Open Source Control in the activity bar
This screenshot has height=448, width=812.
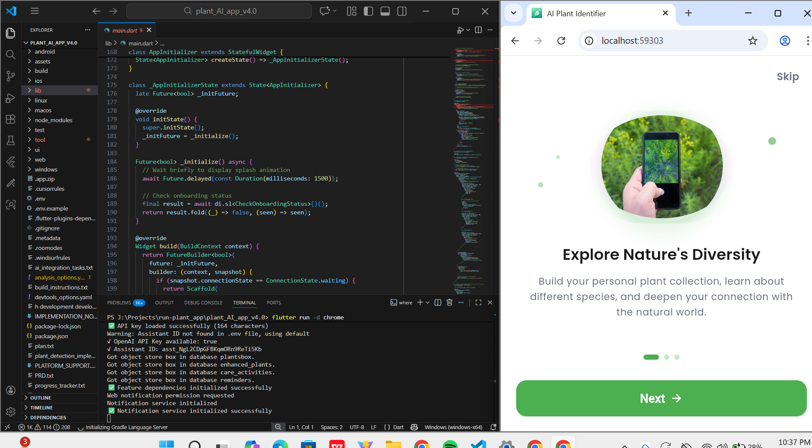point(11,76)
